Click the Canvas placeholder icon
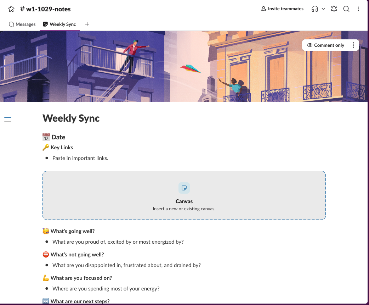The width and height of the screenshot is (369, 305). [x=184, y=188]
